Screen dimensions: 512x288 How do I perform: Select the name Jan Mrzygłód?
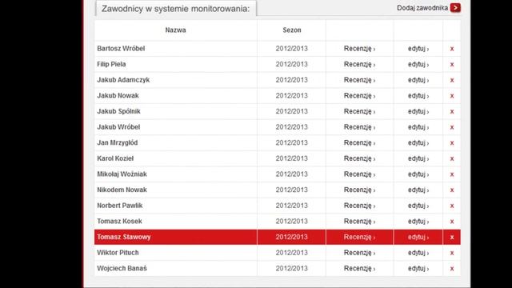click(x=118, y=142)
